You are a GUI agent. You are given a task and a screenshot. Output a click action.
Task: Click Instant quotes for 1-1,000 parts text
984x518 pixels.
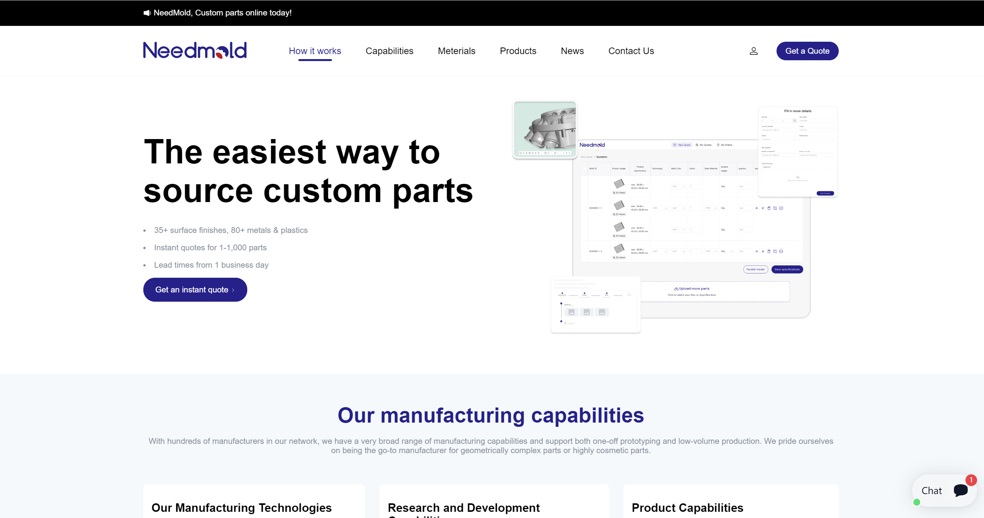pos(210,248)
